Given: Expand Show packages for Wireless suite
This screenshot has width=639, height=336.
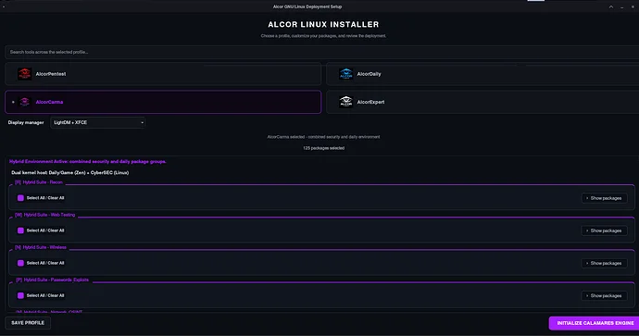Looking at the screenshot, I should pyautogui.click(x=604, y=263).
